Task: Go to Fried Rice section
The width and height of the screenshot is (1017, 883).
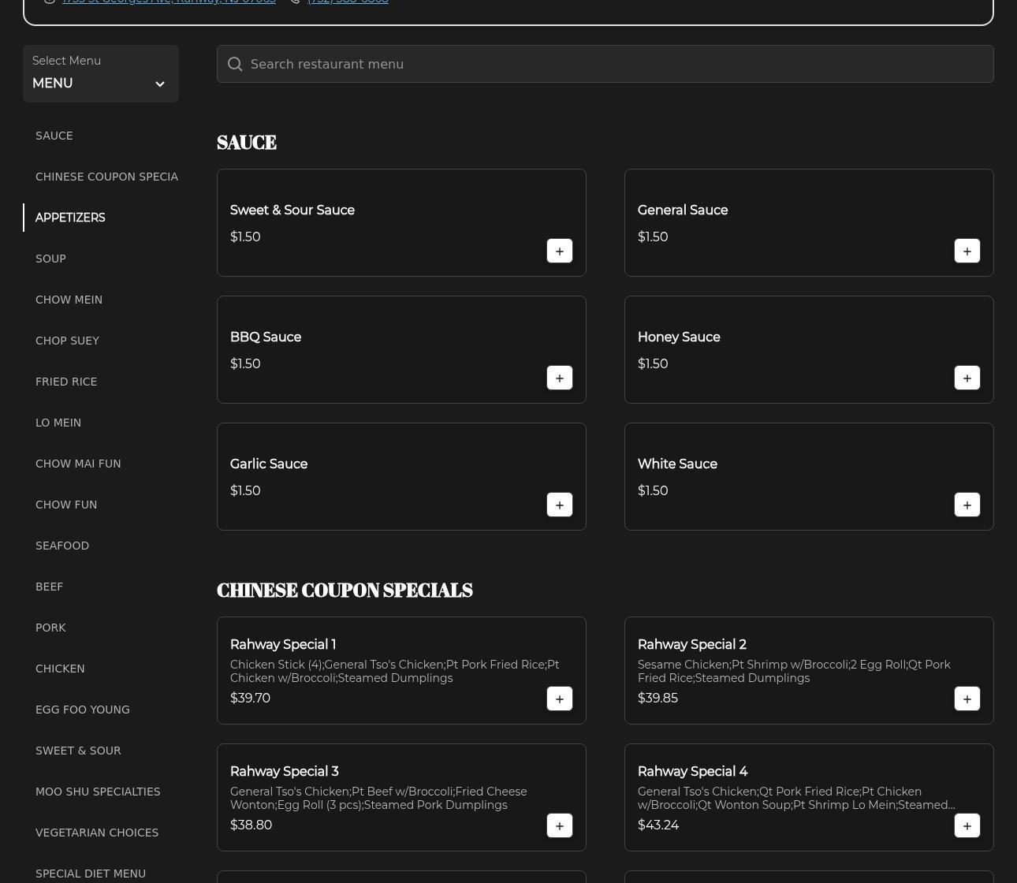Action: pyautogui.click(x=66, y=382)
